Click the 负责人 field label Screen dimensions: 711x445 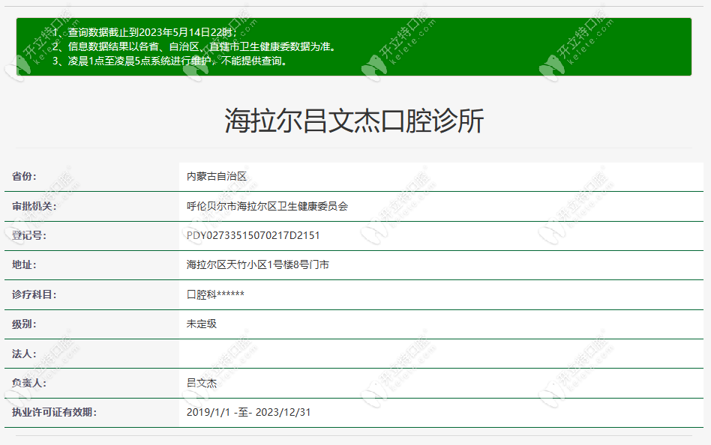click(x=29, y=383)
